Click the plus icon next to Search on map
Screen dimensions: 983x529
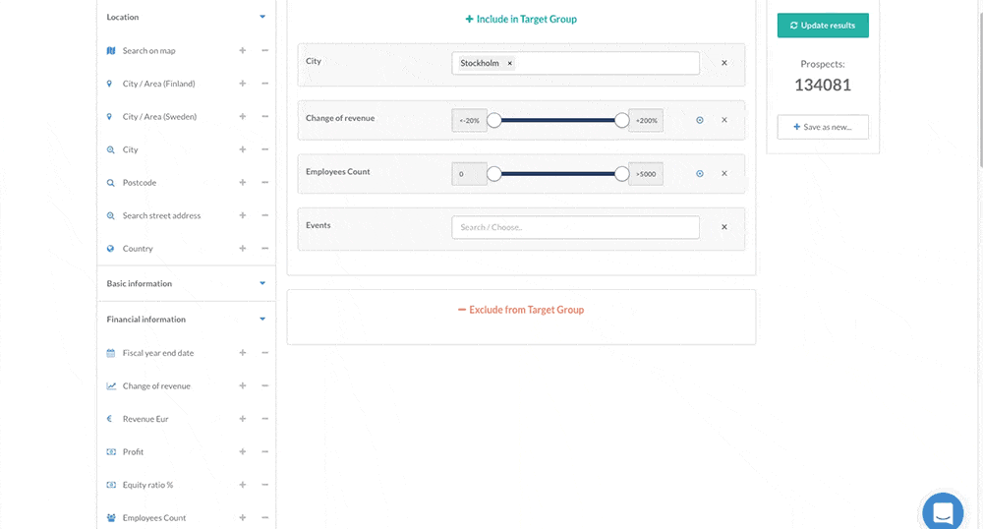[243, 51]
